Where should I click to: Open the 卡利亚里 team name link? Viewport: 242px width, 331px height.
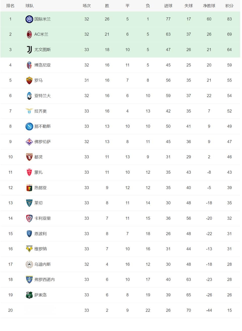pyautogui.click(x=43, y=218)
